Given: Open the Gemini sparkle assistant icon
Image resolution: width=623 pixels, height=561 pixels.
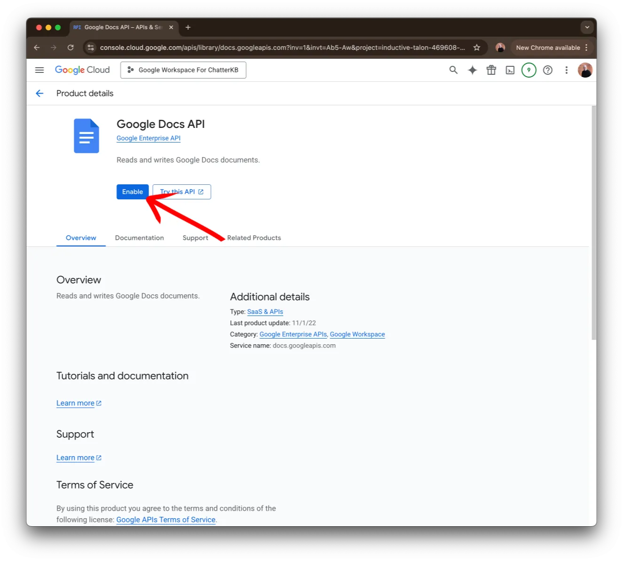Looking at the screenshot, I should coord(473,70).
